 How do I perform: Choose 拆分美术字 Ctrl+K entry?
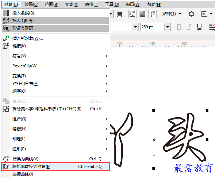[x=56, y=109]
